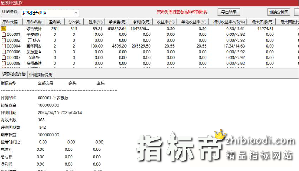Click the max drawdown value 44274.81
The image size is (299, 171).
point(265,29)
